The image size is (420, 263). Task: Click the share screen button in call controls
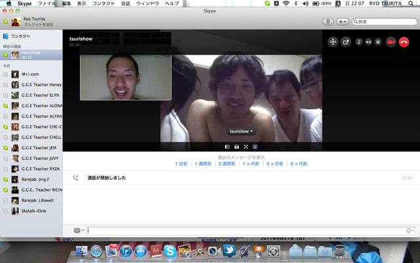pyautogui.click(x=346, y=42)
